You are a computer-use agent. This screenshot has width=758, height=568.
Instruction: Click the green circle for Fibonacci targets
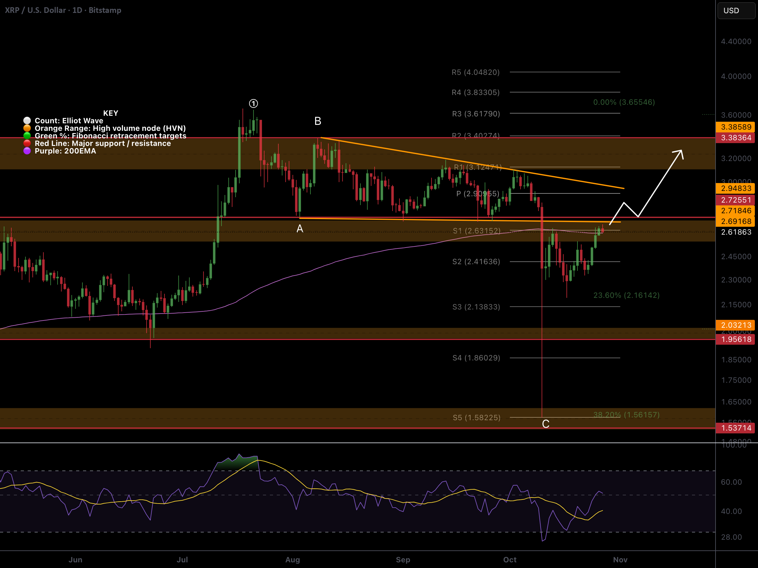[x=27, y=136]
